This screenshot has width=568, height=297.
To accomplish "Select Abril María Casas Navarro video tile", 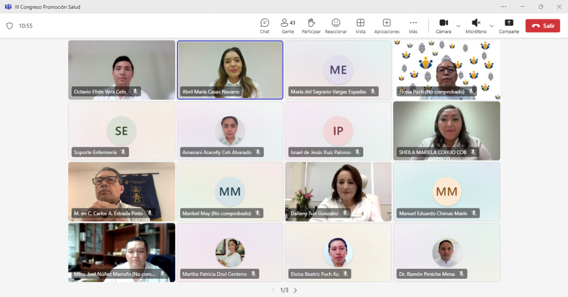I will pyautogui.click(x=230, y=69).
